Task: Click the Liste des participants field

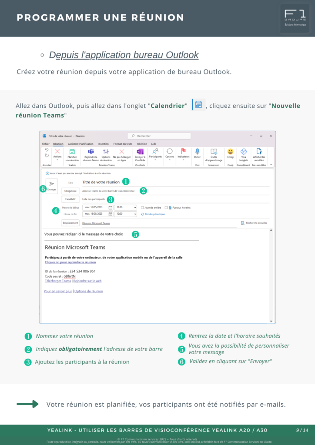Action: click(175, 199)
